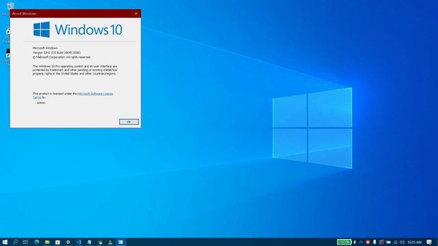Viewport: 438px width, 246px height.
Task: Click the licensed user name Admin
Action: tap(41, 102)
